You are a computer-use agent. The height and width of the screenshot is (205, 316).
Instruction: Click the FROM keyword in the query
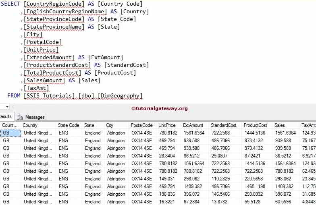14,95
